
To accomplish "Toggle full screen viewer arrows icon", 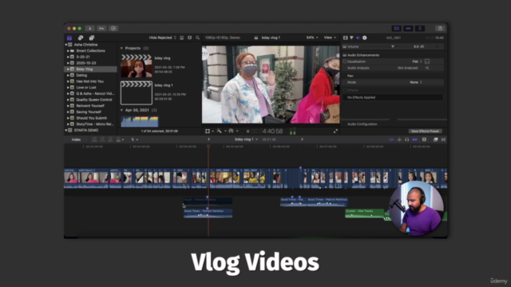I will (335, 131).
